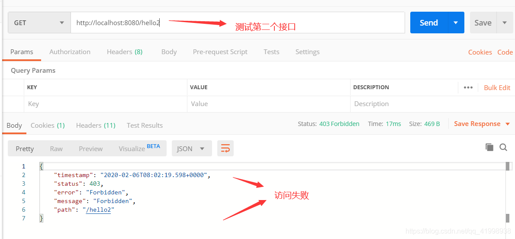Select the Params tab
Viewport: 515px width, 239px height.
pos(22,52)
